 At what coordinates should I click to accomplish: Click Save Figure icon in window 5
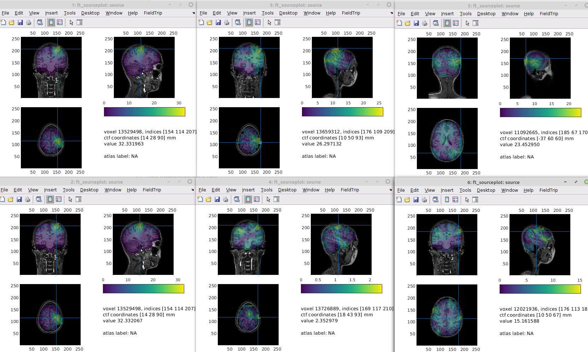[x=416, y=23]
